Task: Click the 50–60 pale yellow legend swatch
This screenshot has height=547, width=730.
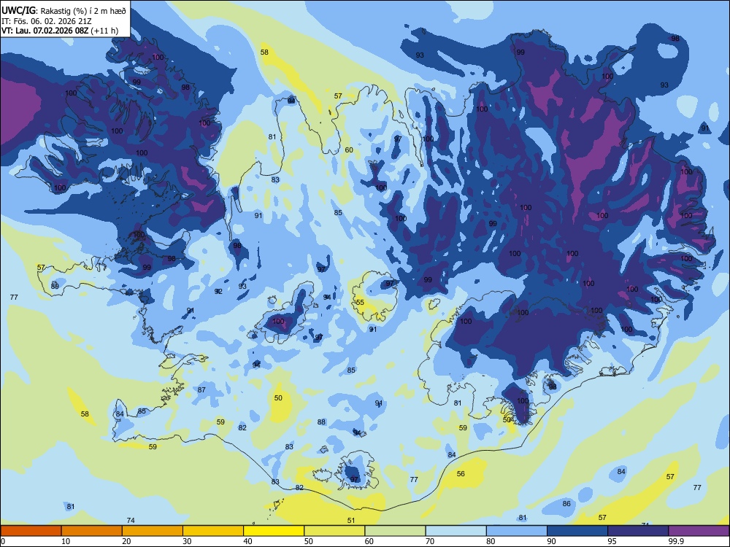Action: tap(334, 531)
